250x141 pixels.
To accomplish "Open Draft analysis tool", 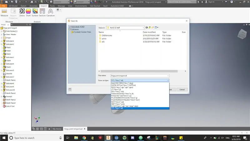I will click(x=28, y=11).
